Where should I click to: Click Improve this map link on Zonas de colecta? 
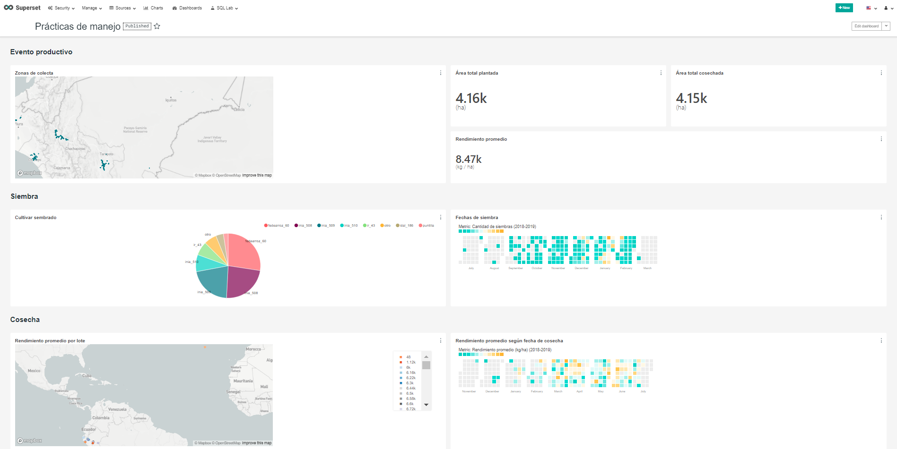257,175
